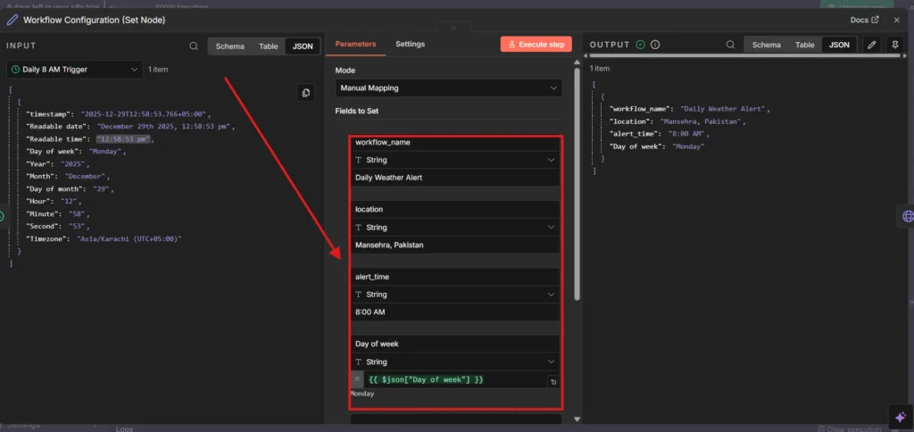This screenshot has height=432, width=914.
Task: Open the Docs external link
Action: tap(864, 20)
